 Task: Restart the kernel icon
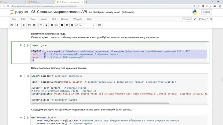(x=67, y=25)
